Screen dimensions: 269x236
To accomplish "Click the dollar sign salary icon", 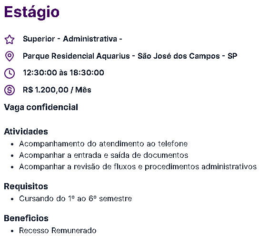I will [x=10, y=90].
